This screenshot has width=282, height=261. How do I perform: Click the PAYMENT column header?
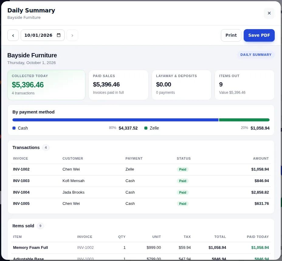134,158
